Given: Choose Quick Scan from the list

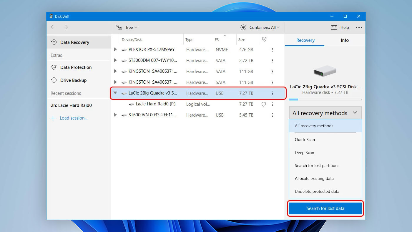Looking at the screenshot, I should point(325,140).
